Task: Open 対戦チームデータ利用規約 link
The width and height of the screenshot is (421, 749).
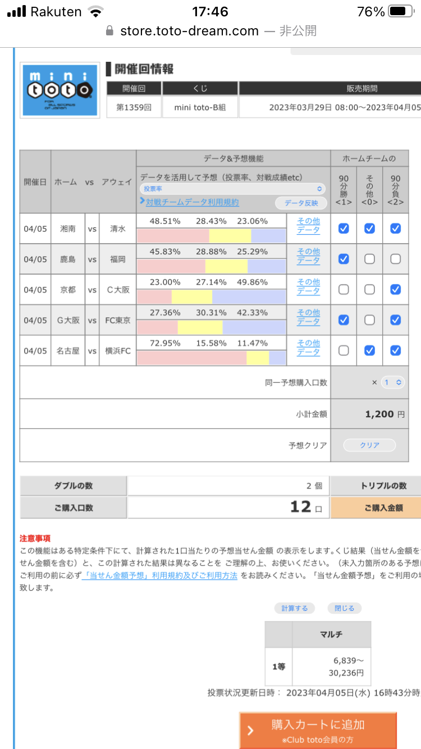Action: (192, 202)
